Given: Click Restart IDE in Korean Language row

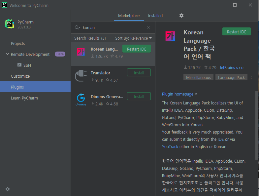Looking at the screenshot, I should (137, 49).
